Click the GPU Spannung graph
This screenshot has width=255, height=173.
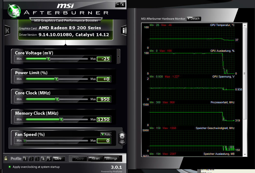pyautogui.click(x=192, y=89)
